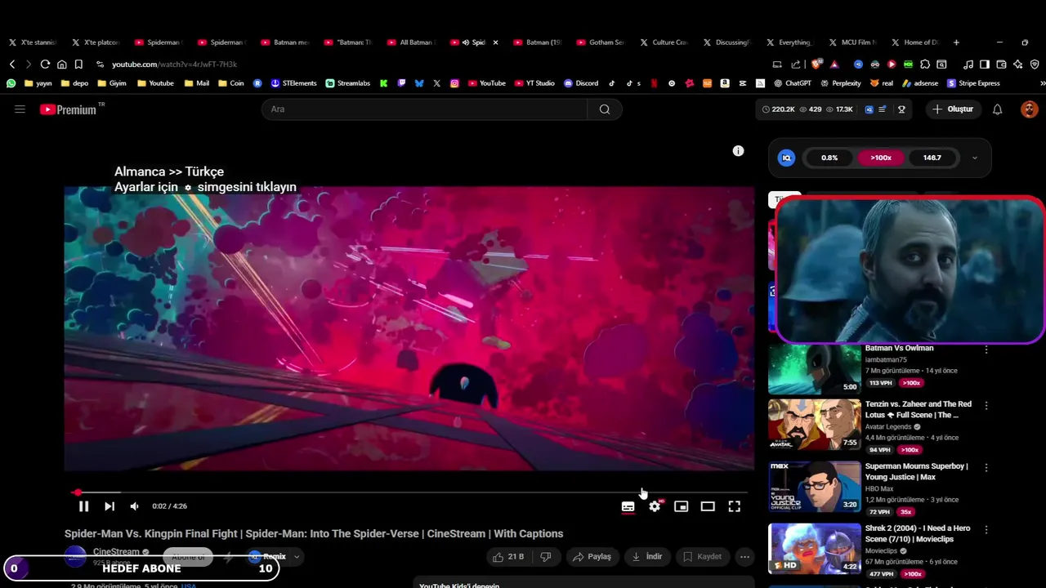Expand the vidIQ stats panel chevron

(x=974, y=158)
